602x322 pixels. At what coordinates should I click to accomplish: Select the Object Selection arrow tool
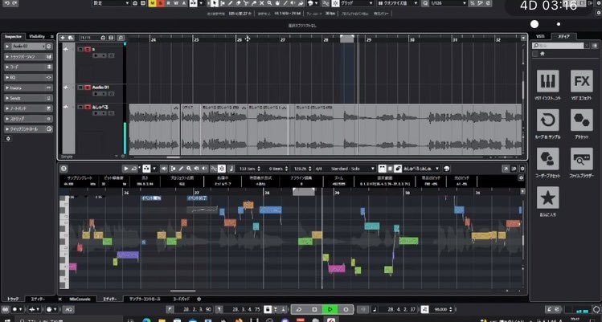click(215, 3)
